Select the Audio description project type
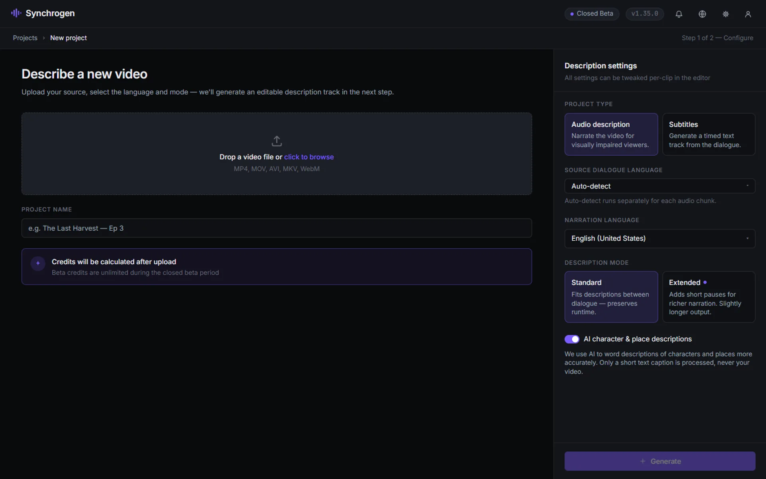Viewport: 766px width, 479px height. pos(611,134)
